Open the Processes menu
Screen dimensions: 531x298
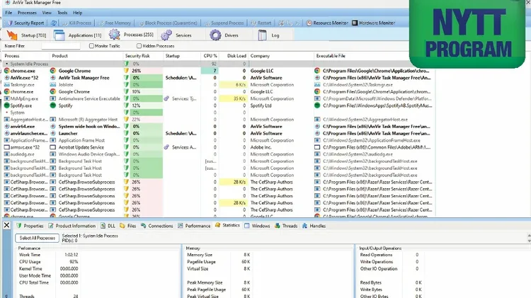27,13
